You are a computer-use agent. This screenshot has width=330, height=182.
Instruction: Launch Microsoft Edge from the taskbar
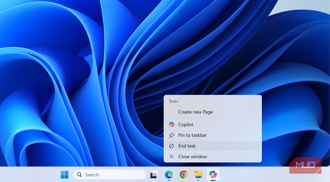(169, 175)
